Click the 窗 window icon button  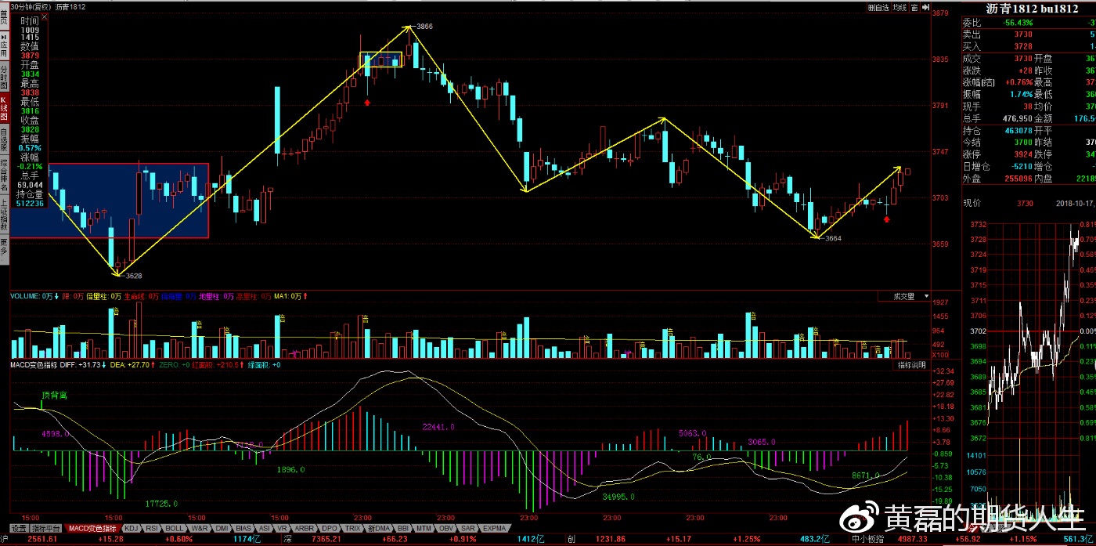point(913,7)
